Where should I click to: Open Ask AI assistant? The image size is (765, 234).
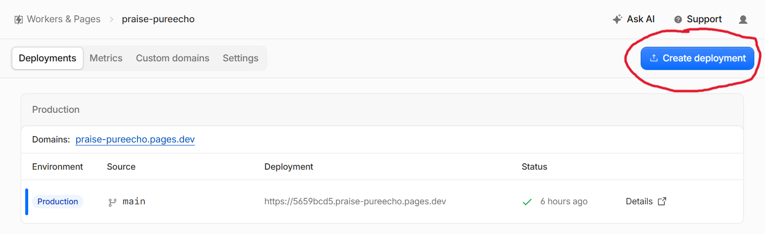[633, 19]
